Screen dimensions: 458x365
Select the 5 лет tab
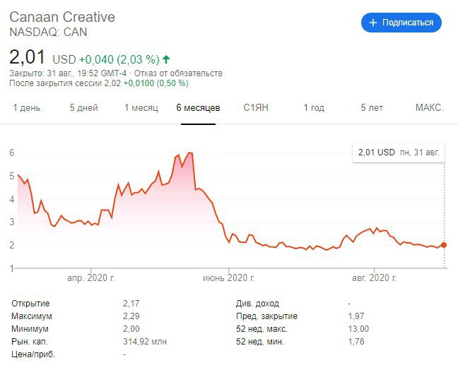coord(372,108)
